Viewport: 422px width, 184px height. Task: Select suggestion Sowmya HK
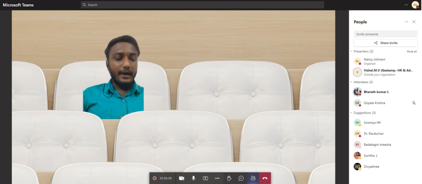click(x=385, y=123)
